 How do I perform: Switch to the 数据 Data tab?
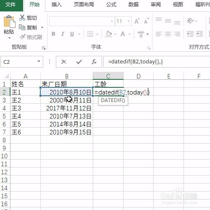(x=134, y=5)
